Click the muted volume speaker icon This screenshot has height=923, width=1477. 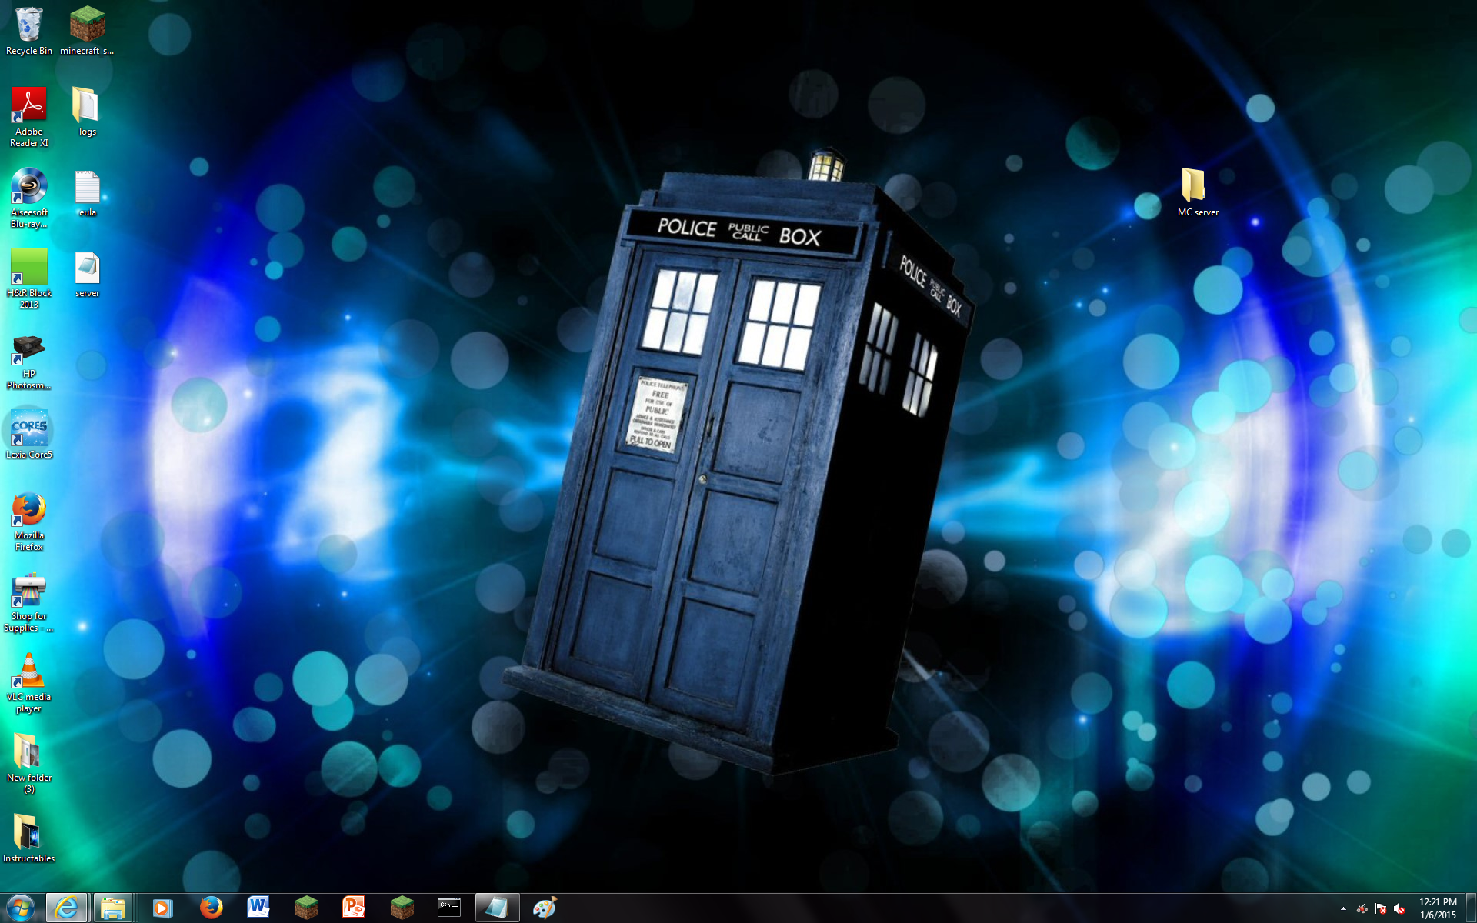click(x=1399, y=908)
